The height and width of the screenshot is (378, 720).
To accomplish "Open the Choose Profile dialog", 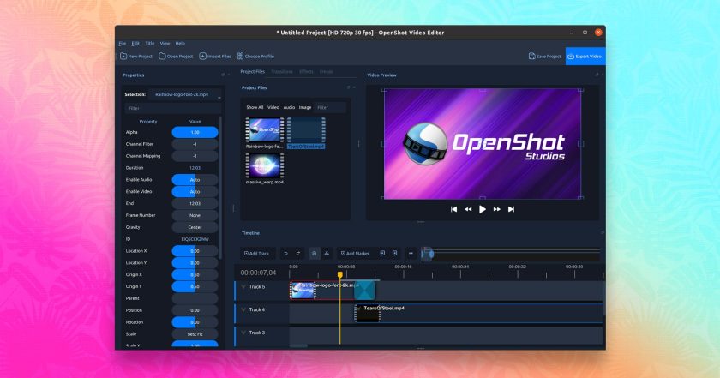I will click(255, 57).
